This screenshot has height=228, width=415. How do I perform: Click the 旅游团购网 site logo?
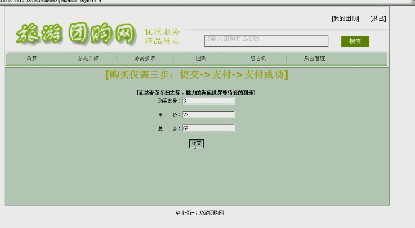click(76, 34)
